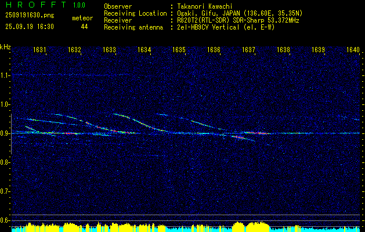The height and width of the screenshot is (232, 365).
Task: Click the 1631 time marker
Action: pyautogui.click(x=39, y=50)
